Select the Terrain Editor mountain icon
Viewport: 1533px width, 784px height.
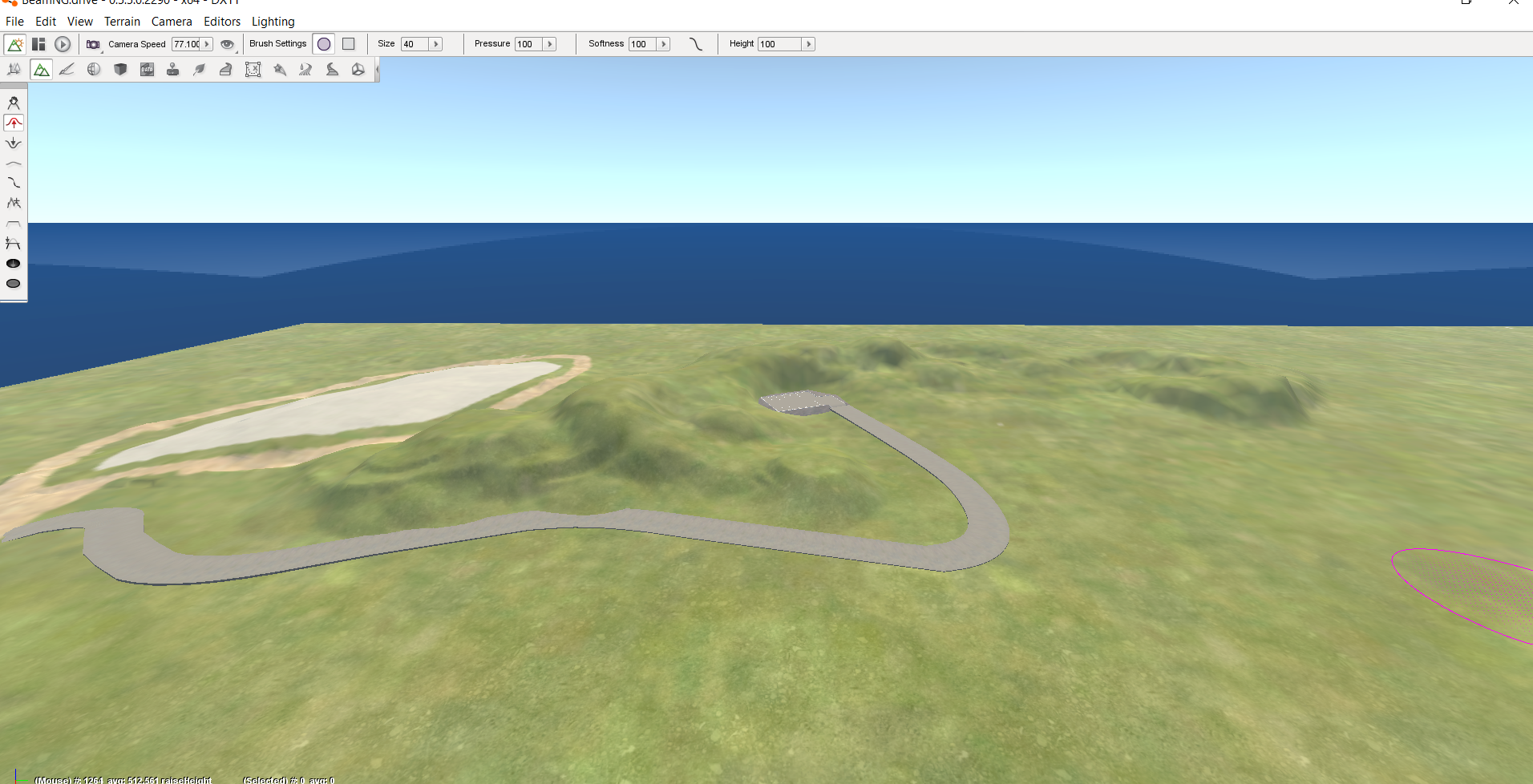pyautogui.click(x=42, y=70)
